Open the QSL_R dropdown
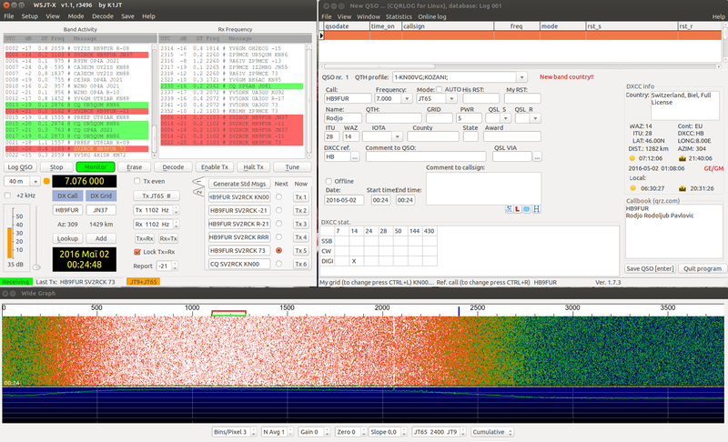The image size is (728, 442). pos(535,119)
